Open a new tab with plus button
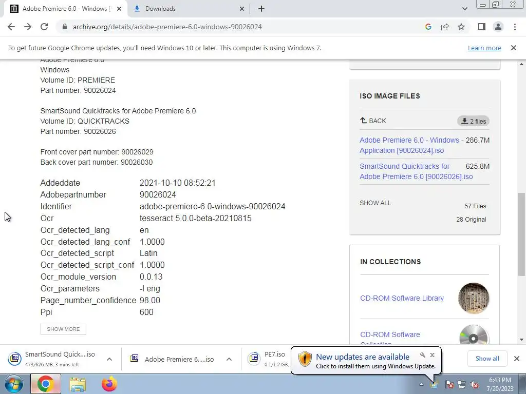This screenshot has width=526, height=394. [x=261, y=9]
